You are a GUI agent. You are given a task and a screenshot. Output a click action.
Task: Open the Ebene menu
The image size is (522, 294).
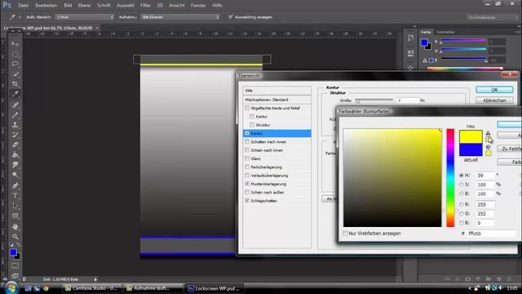(84, 6)
